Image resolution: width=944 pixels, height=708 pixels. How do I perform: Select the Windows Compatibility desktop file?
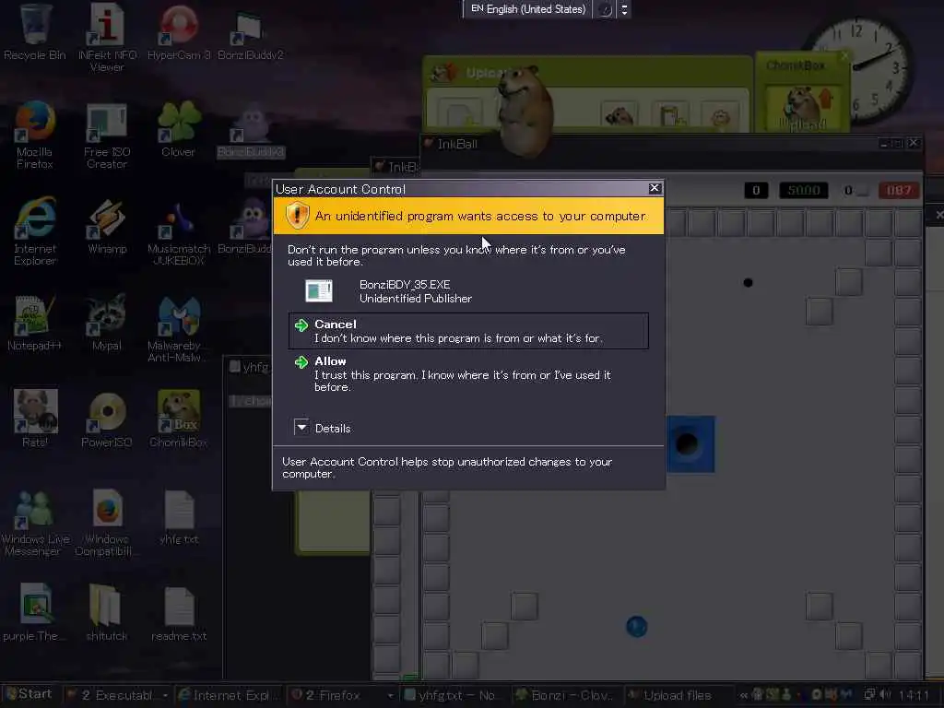pyautogui.click(x=106, y=523)
